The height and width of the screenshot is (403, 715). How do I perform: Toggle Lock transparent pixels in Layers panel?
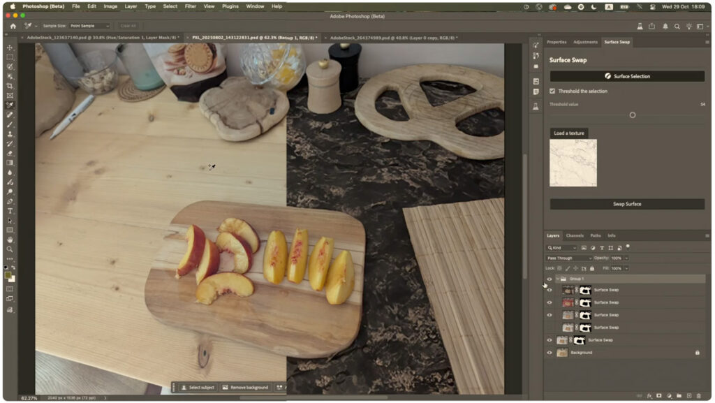(x=559, y=268)
